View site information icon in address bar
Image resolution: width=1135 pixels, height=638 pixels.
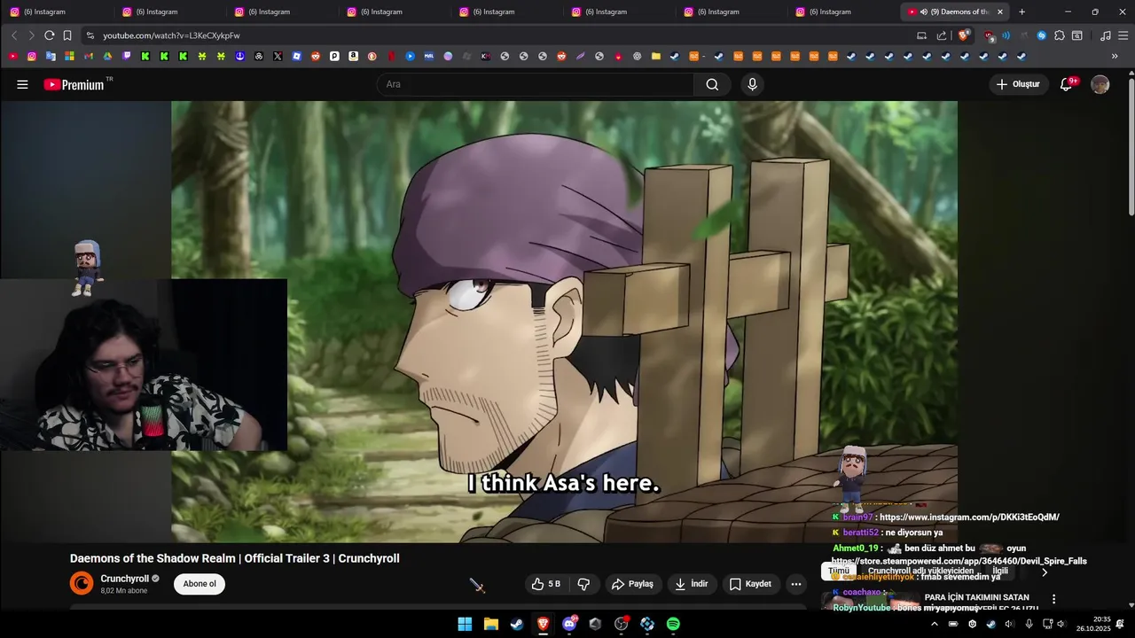click(90, 35)
